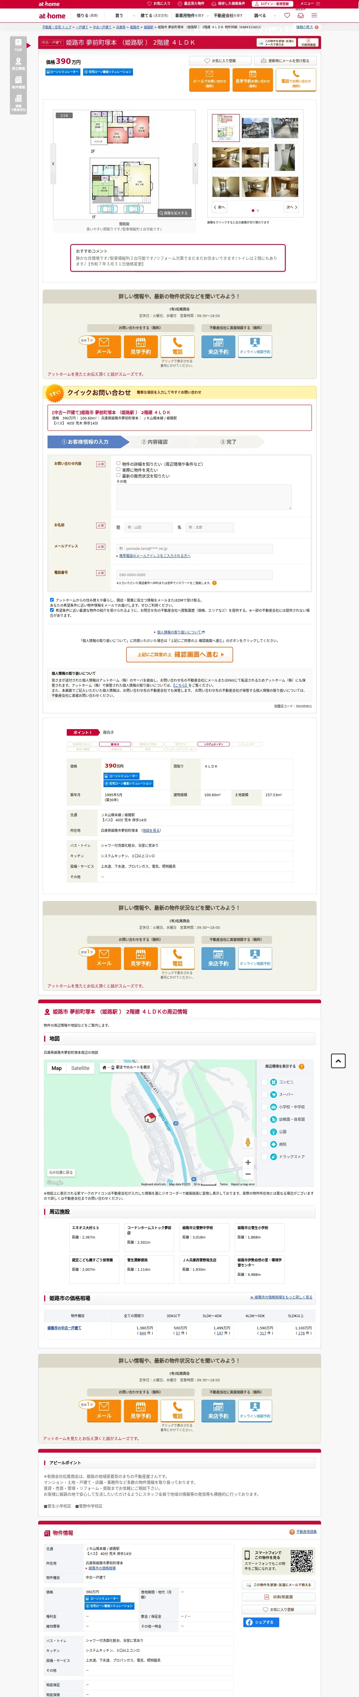Image resolution: width=359 pixels, height=1697 pixels.
Task: Select the second photo thumbnail in gallery
Action: [x=255, y=128]
